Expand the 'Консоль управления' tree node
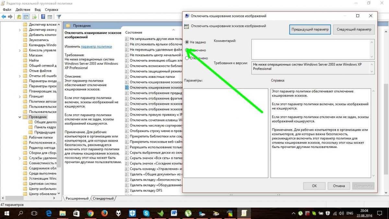 [20, 50]
